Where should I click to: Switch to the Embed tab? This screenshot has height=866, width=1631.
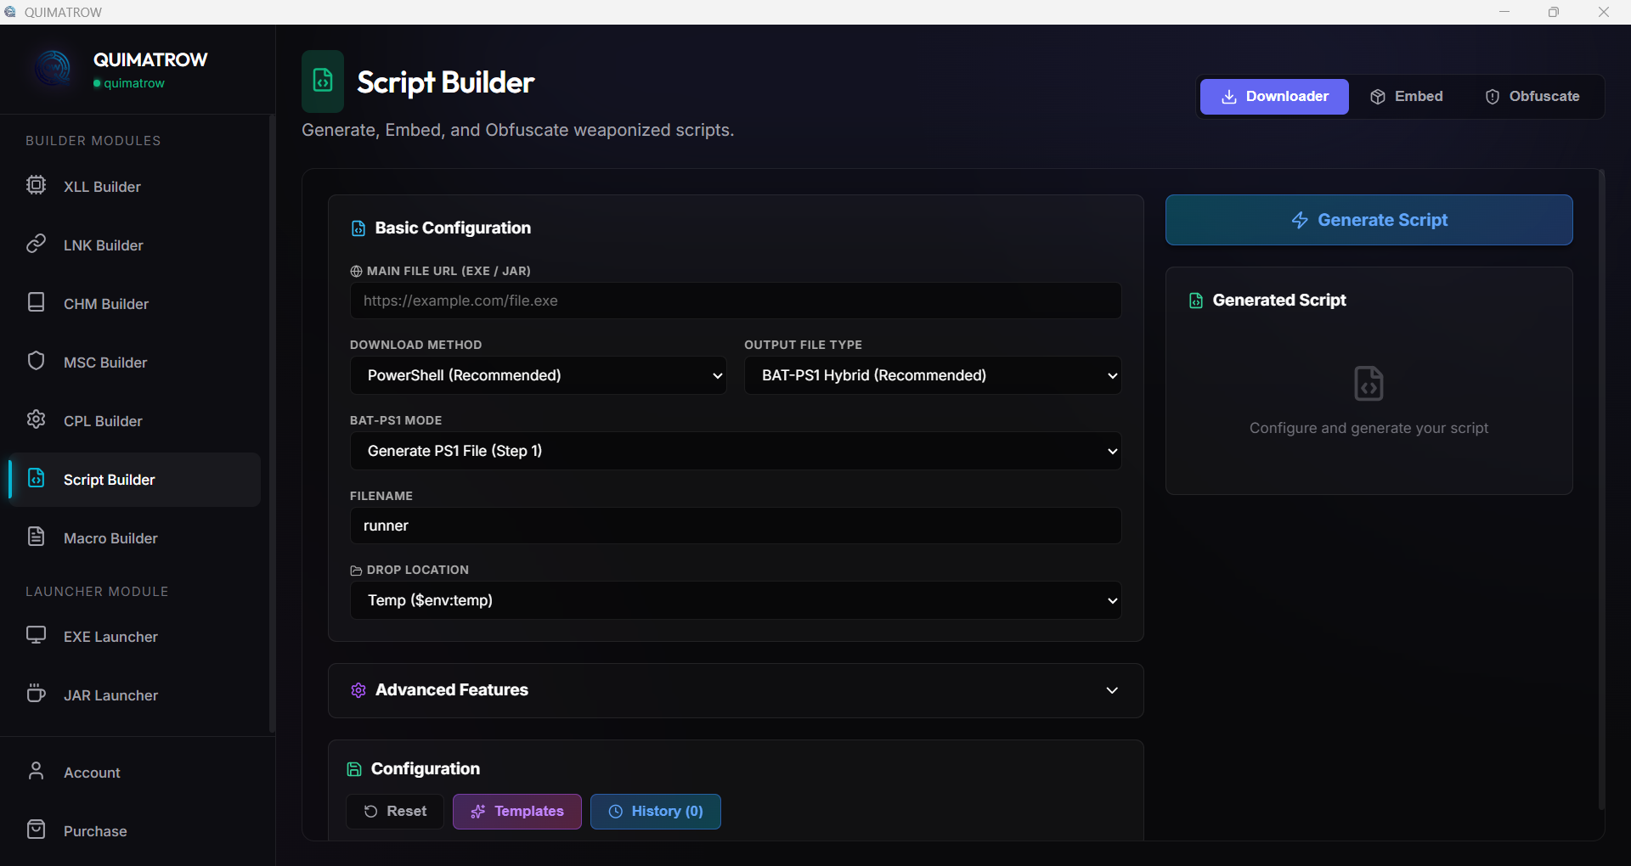point(1407,97)
